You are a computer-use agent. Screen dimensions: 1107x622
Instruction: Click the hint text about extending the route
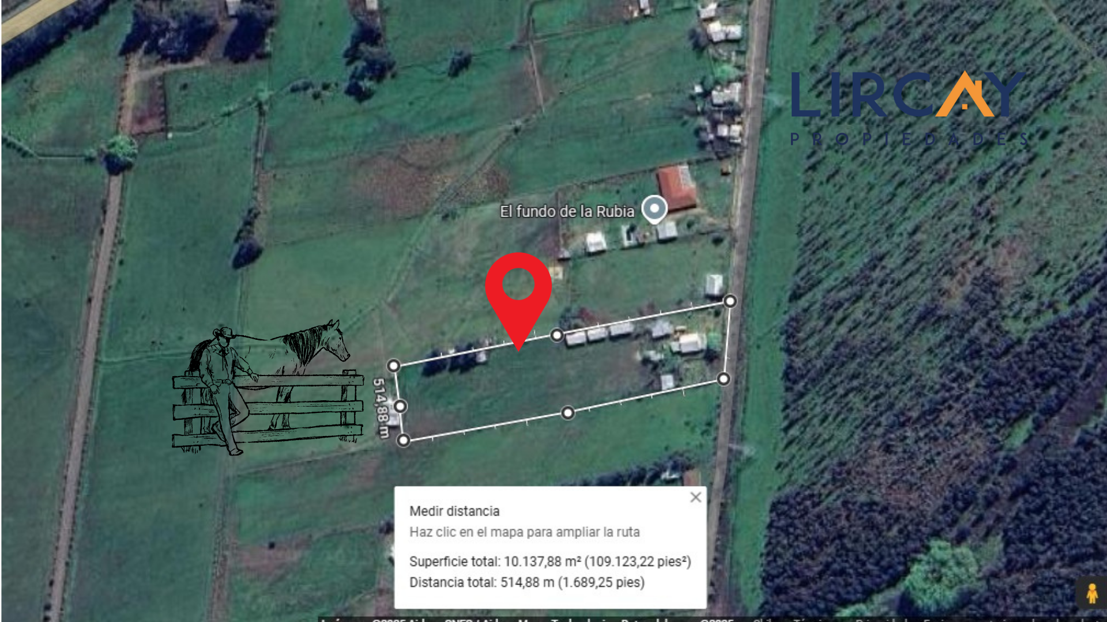point(525,532)
